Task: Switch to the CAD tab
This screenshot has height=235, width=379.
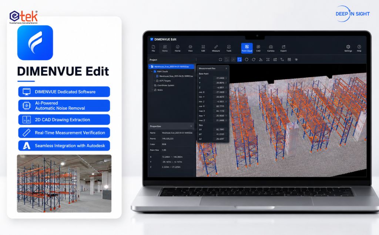Action: coord(258,48)
